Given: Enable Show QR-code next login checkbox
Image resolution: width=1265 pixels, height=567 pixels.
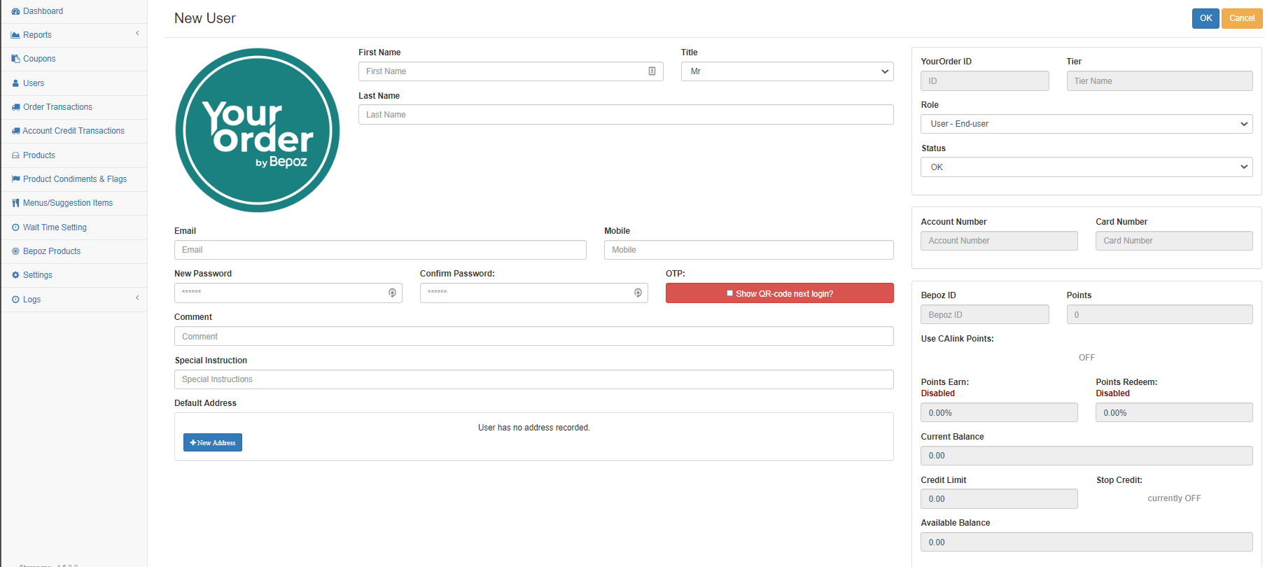Looking at the screenshot, I should click(x=729, y=293).
